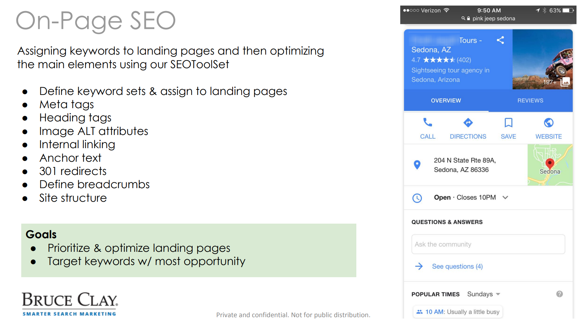This screenshot has width=588, height=329.
Task: Tap the Popular Times help icon
Action: 559,294
